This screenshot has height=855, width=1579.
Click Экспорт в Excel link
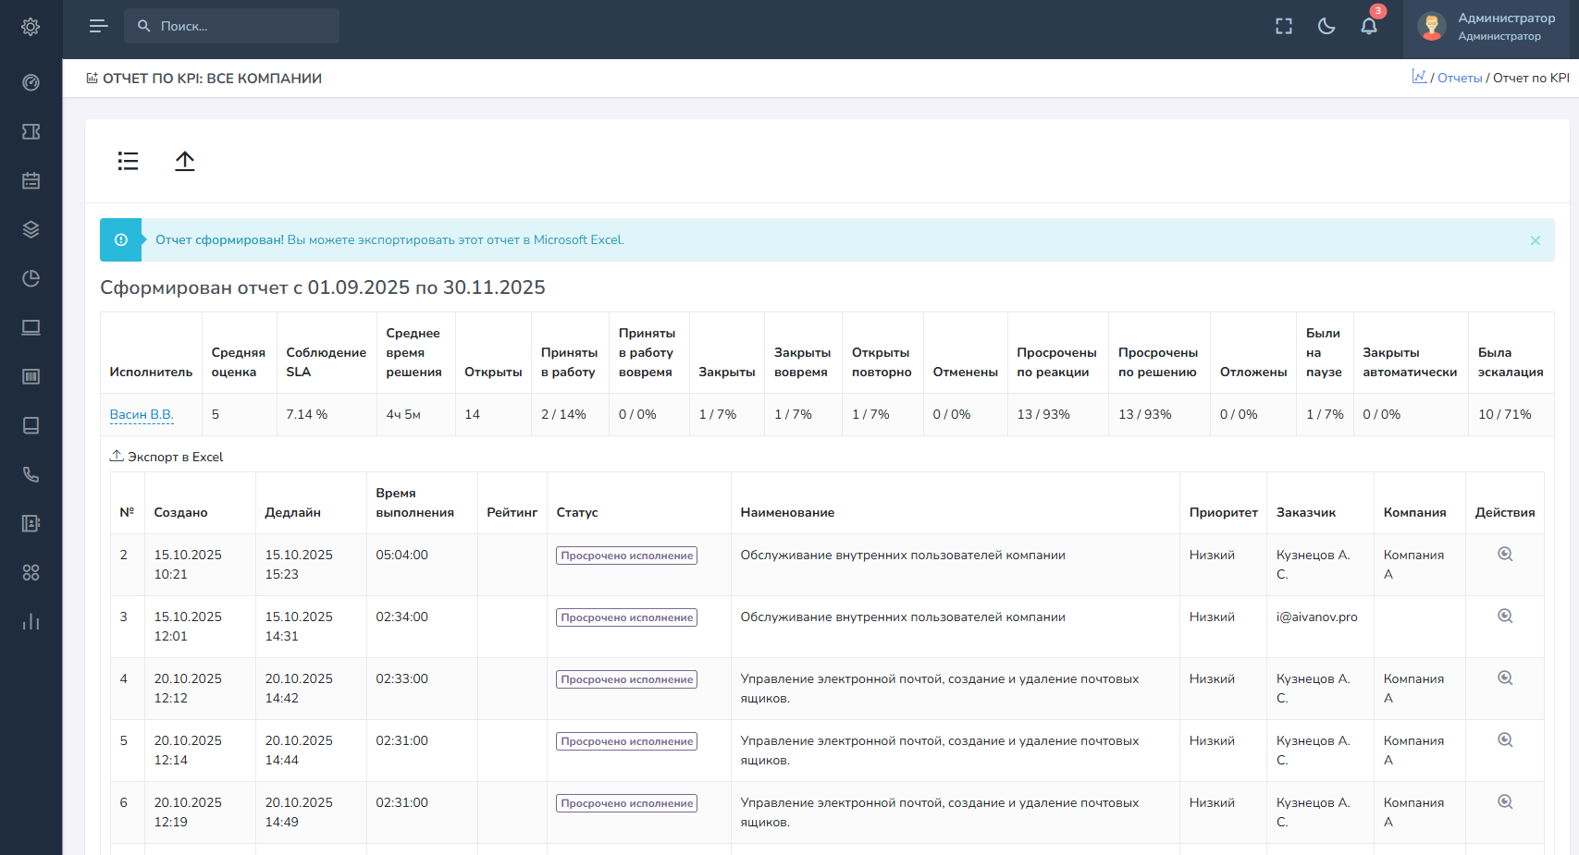(175, 457)
